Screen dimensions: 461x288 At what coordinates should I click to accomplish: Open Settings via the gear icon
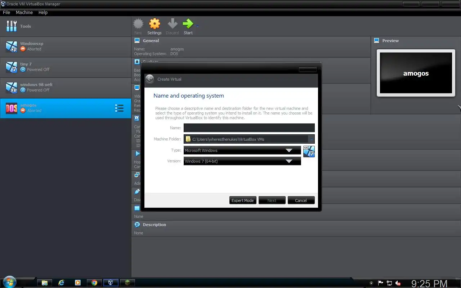coord(155,24)
